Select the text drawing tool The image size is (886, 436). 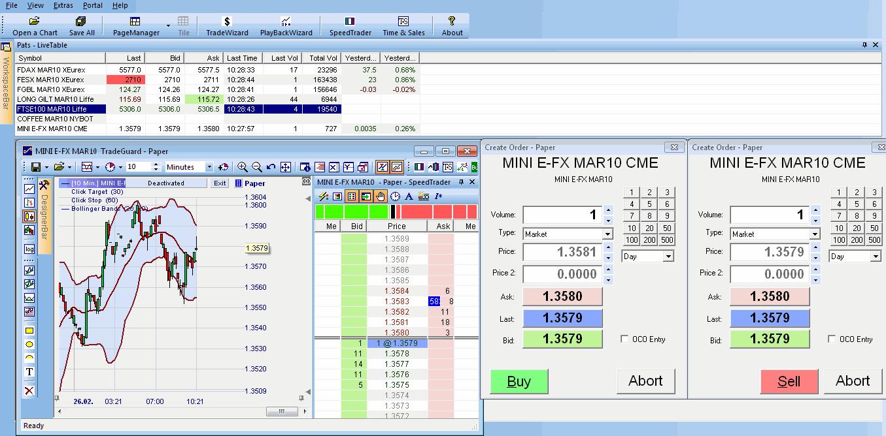point(29,372)
